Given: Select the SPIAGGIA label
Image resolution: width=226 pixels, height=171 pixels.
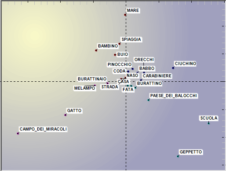Looking at the screenshot, I should [131, 40].
